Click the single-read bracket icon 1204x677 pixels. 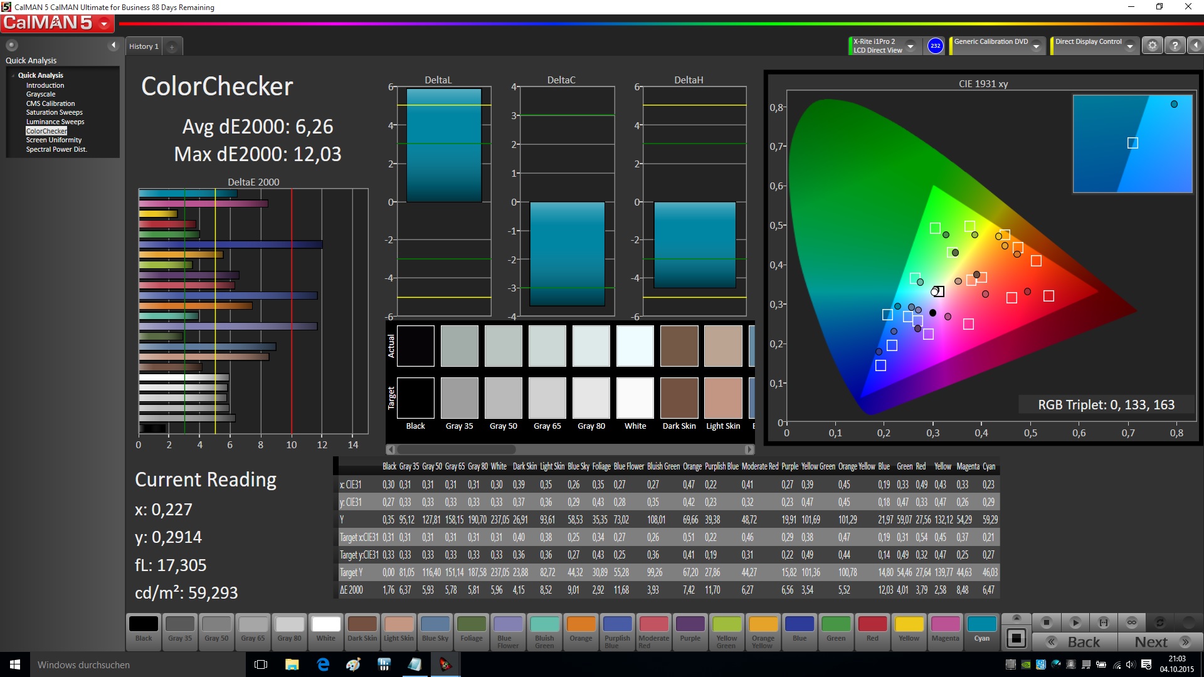[x=1104, y=622]
